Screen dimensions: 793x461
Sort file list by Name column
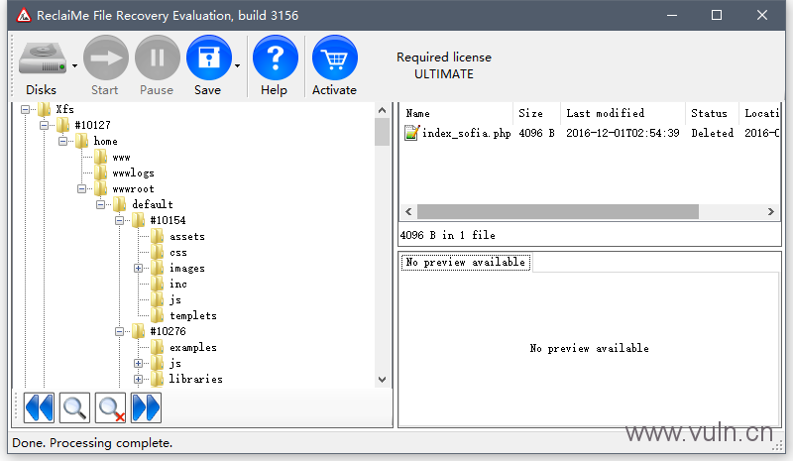[x=457, y=113]
